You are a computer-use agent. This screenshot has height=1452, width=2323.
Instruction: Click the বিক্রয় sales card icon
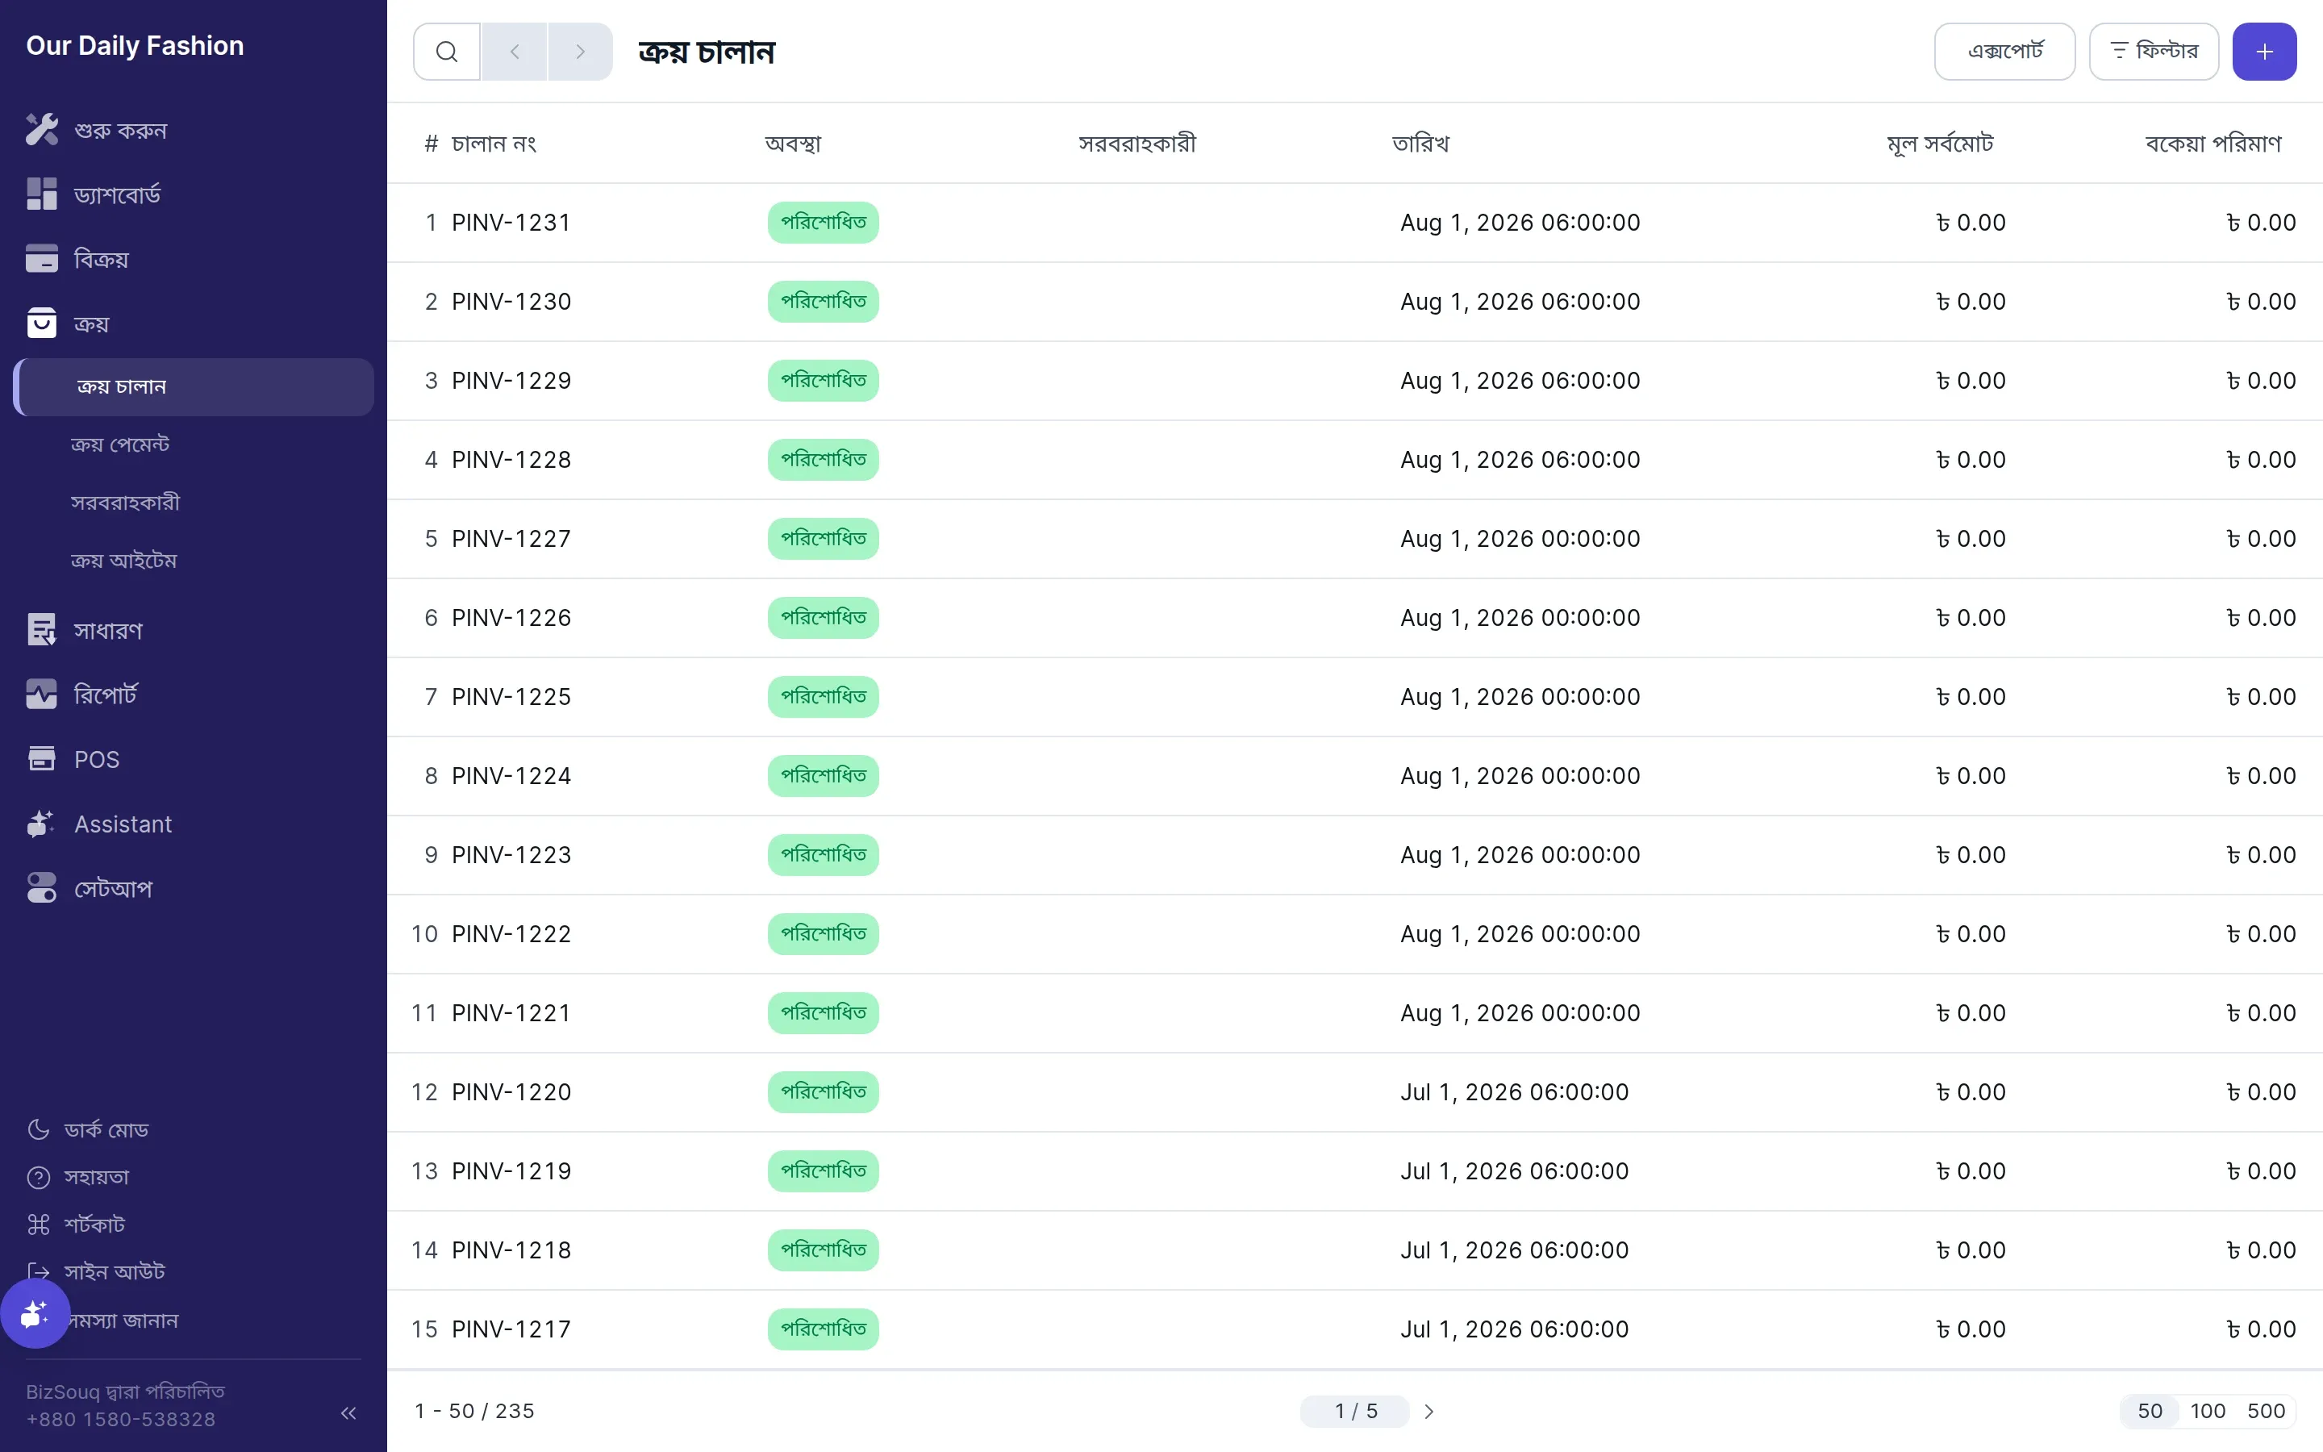tap(41, 258)
